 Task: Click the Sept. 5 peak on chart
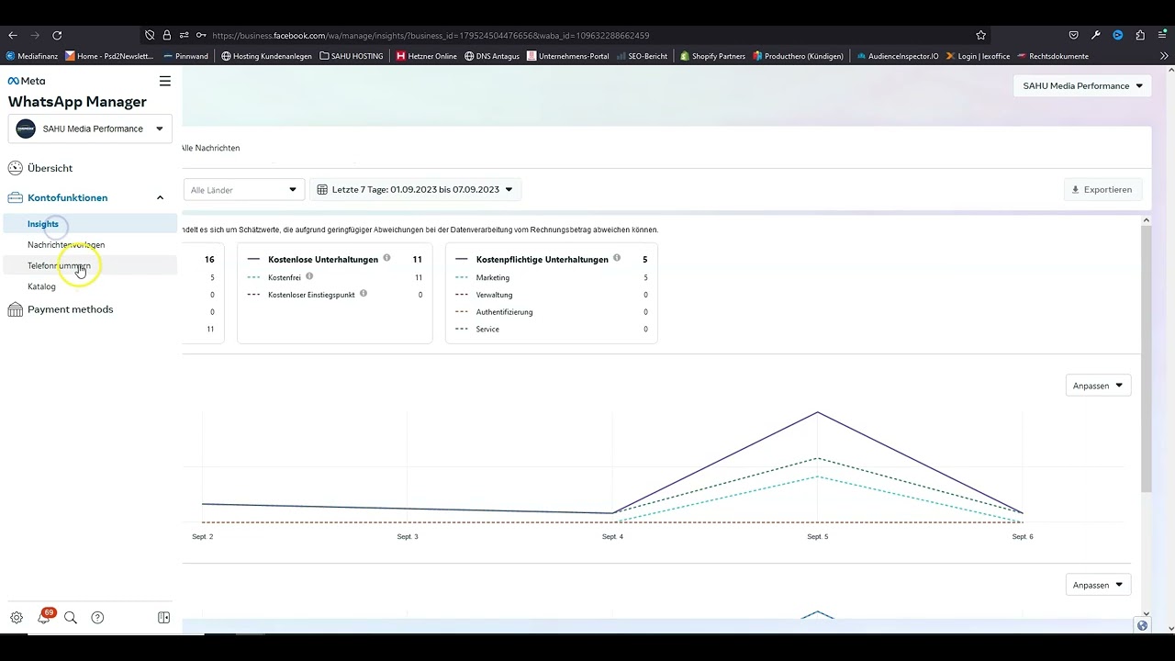pyautogui.click(x=817, y=412)
